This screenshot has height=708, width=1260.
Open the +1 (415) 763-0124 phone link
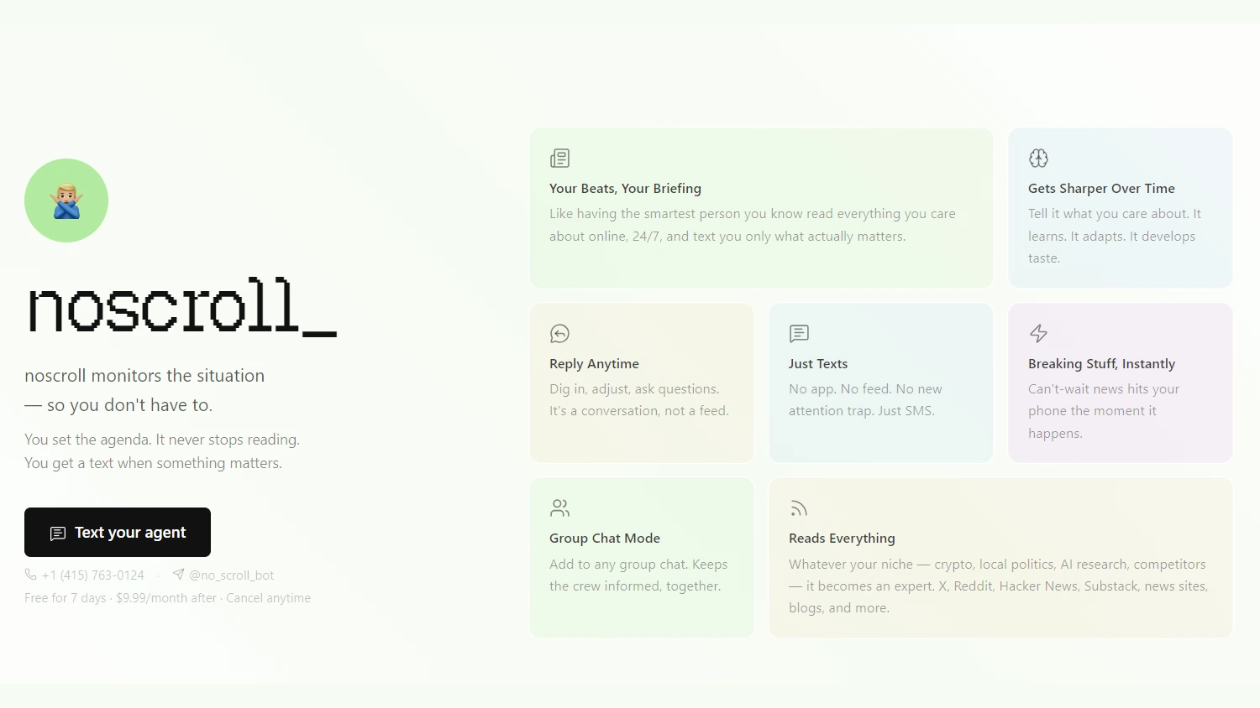coord(92,575)
